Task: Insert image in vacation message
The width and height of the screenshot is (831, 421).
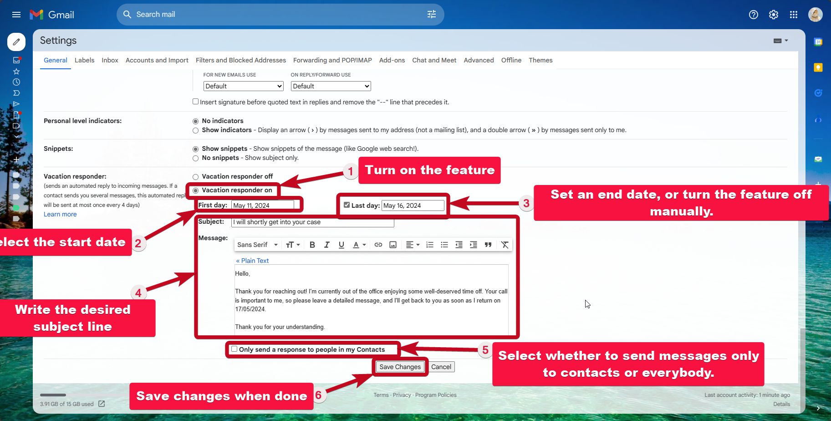Action: coord(393,245)
